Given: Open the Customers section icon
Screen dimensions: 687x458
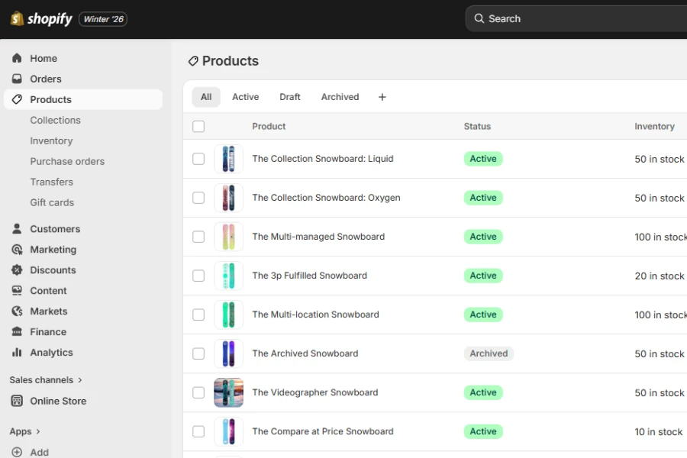Looking at the screenshot, I should (x=16, y=228).
